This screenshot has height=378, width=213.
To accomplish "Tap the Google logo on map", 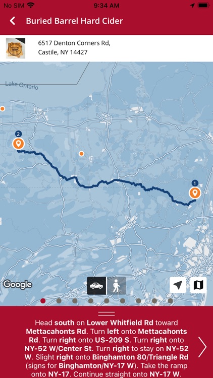I will click(x=18, y=285).
